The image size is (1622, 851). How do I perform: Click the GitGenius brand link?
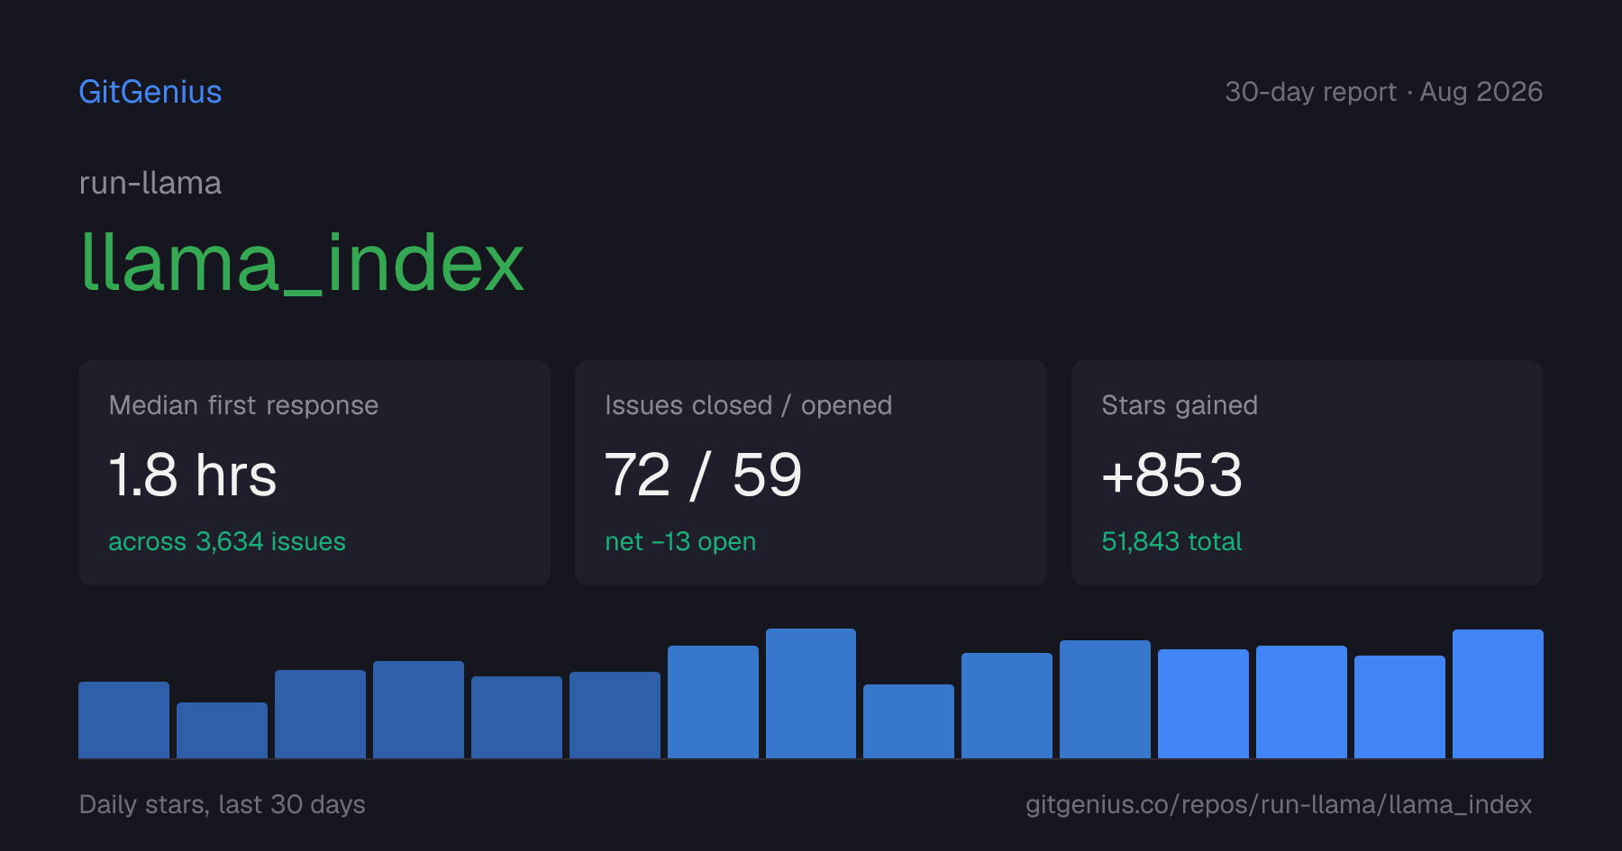150,92
